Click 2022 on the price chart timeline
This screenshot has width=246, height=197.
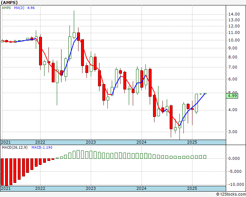coord(40,142)
